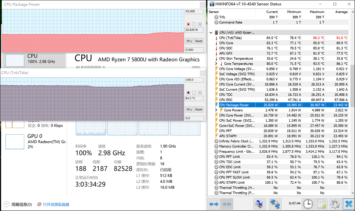Click the 45.000 maximum field in Package Power graph
The height and width of the screenshot is (211, 355).
(194, 11)
